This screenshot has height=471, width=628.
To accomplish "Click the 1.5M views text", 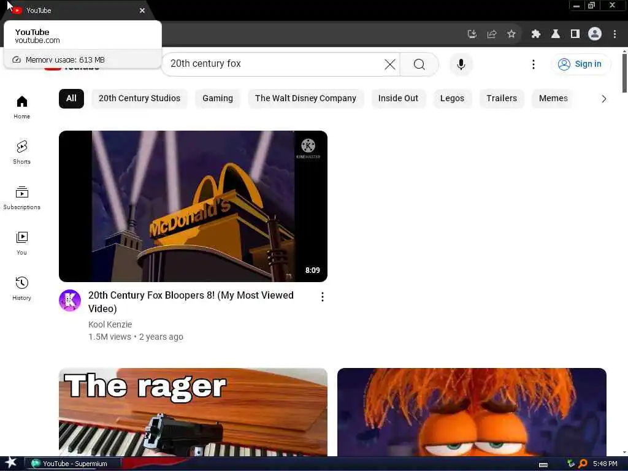I will (110, 337).
